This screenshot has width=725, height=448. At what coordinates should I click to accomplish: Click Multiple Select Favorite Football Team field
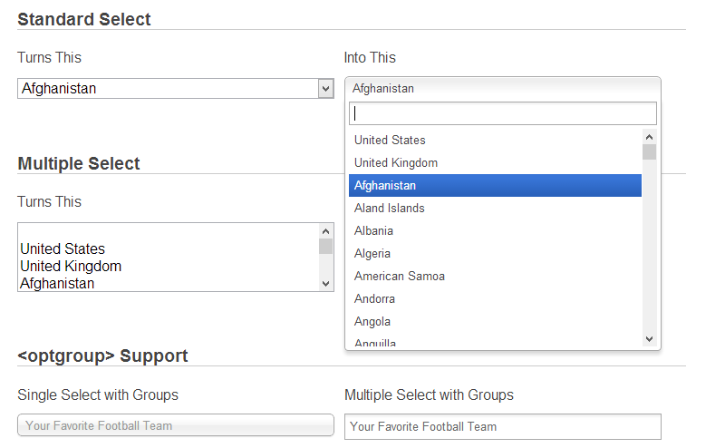pyautogui.click(x=503, y=426)
